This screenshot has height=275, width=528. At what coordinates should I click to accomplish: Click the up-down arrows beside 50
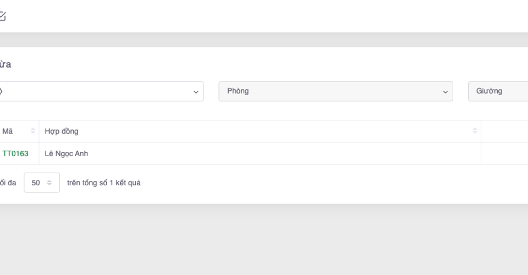click(50, 183)
